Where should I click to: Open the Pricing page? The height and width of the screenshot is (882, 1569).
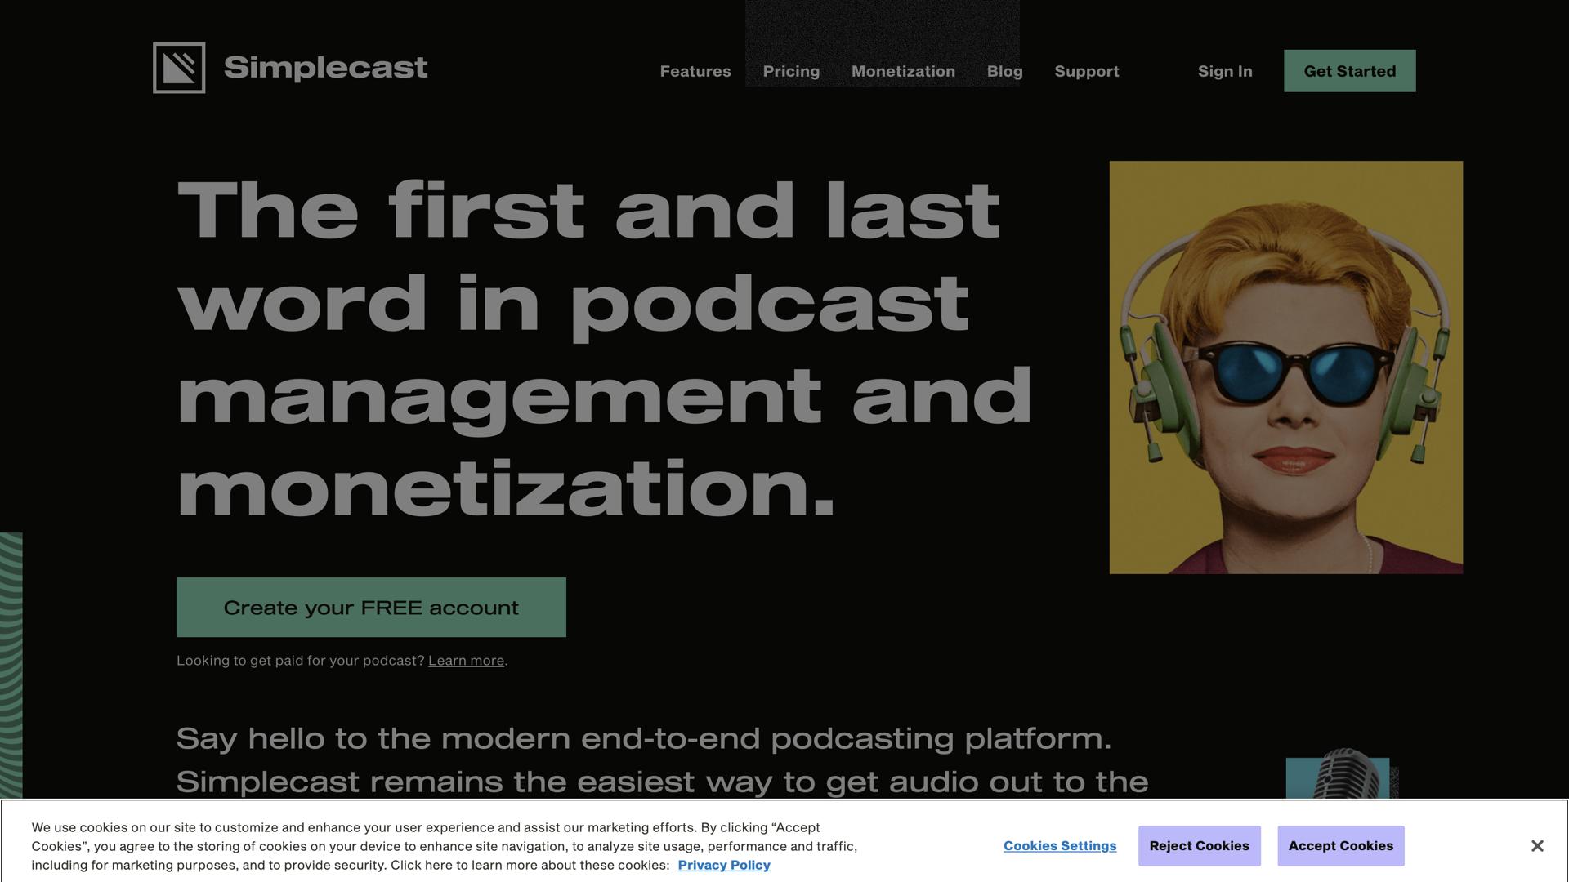[791, 71]
